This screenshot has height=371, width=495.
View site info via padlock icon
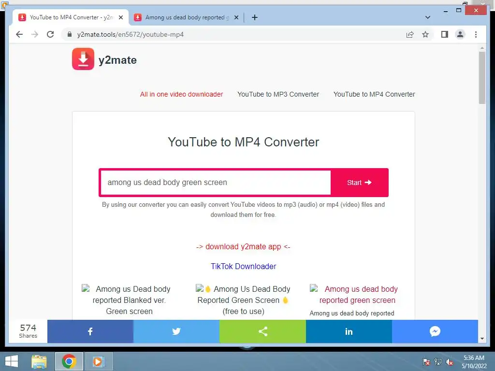click(x=70, y=34)
